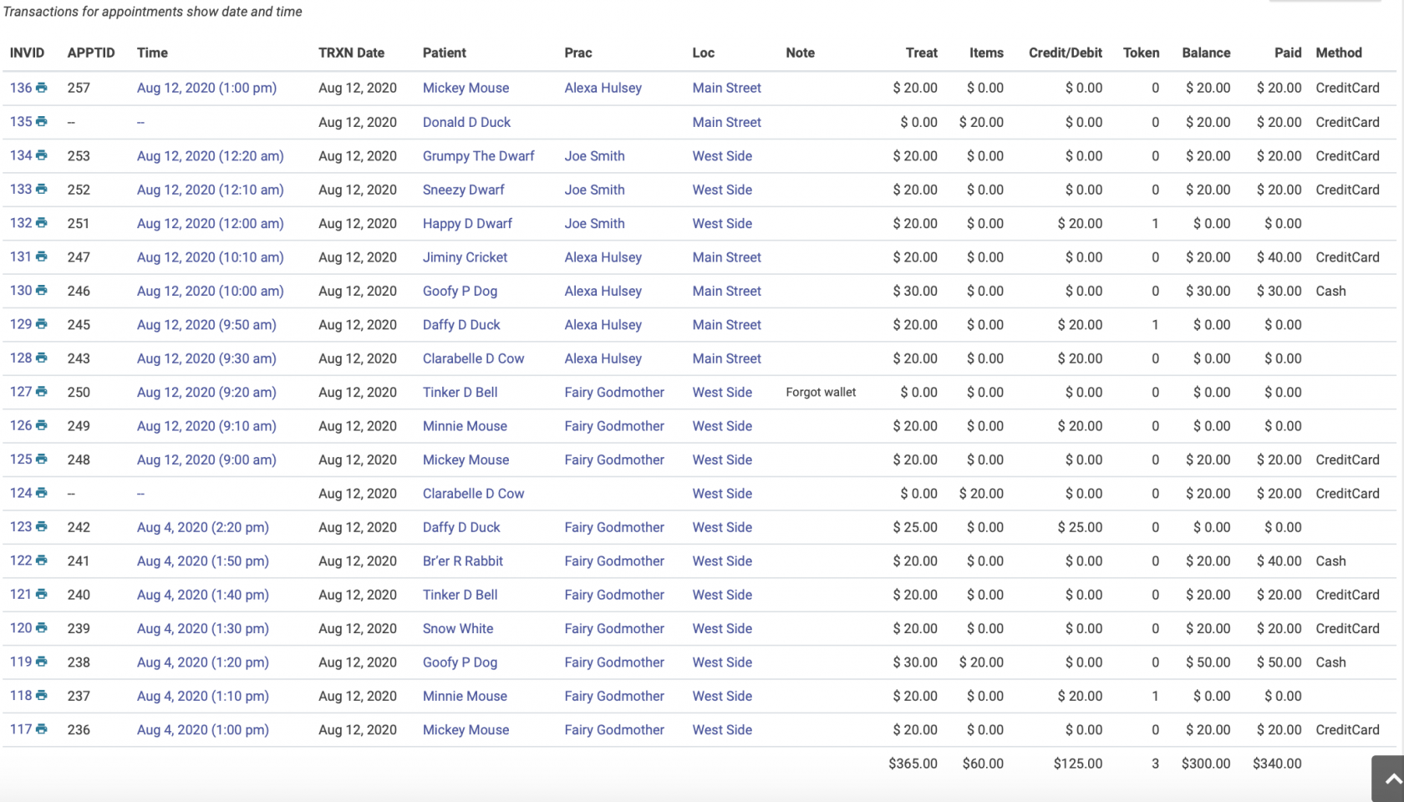Open Joe Smith on invoice 134 row

click(595, 155)
